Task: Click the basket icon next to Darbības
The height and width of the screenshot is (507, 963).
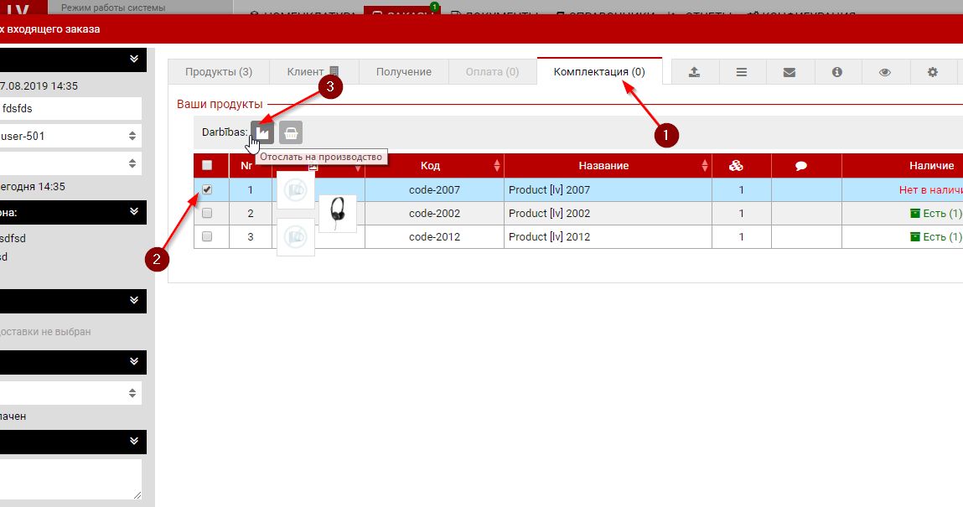Action: 291,132
